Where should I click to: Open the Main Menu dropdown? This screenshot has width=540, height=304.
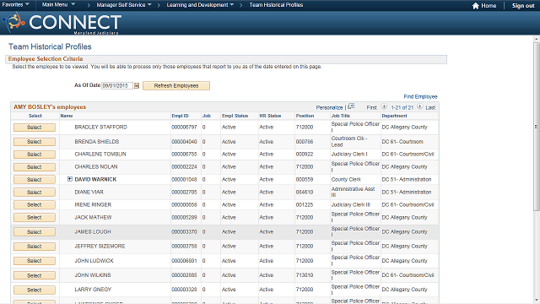(58, 5)
